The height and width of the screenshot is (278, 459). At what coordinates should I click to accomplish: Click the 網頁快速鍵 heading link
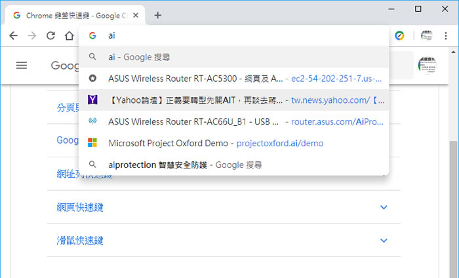click(x=80, y=207)
